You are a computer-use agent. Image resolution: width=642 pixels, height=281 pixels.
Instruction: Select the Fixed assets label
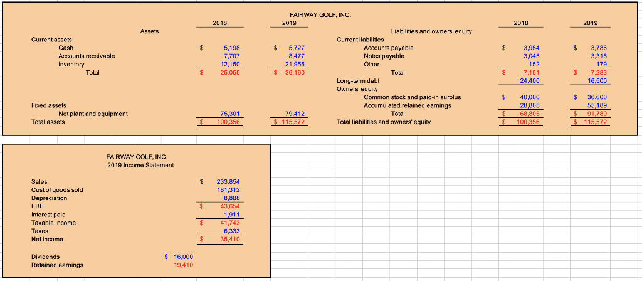(x=49, y=105)
